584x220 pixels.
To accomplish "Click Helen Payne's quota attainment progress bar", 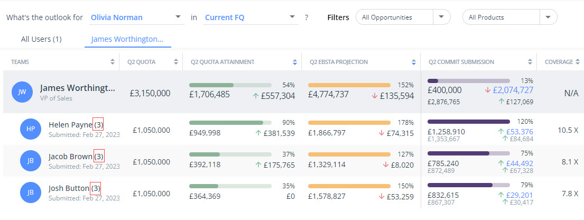I will click(x=230, y=122).
